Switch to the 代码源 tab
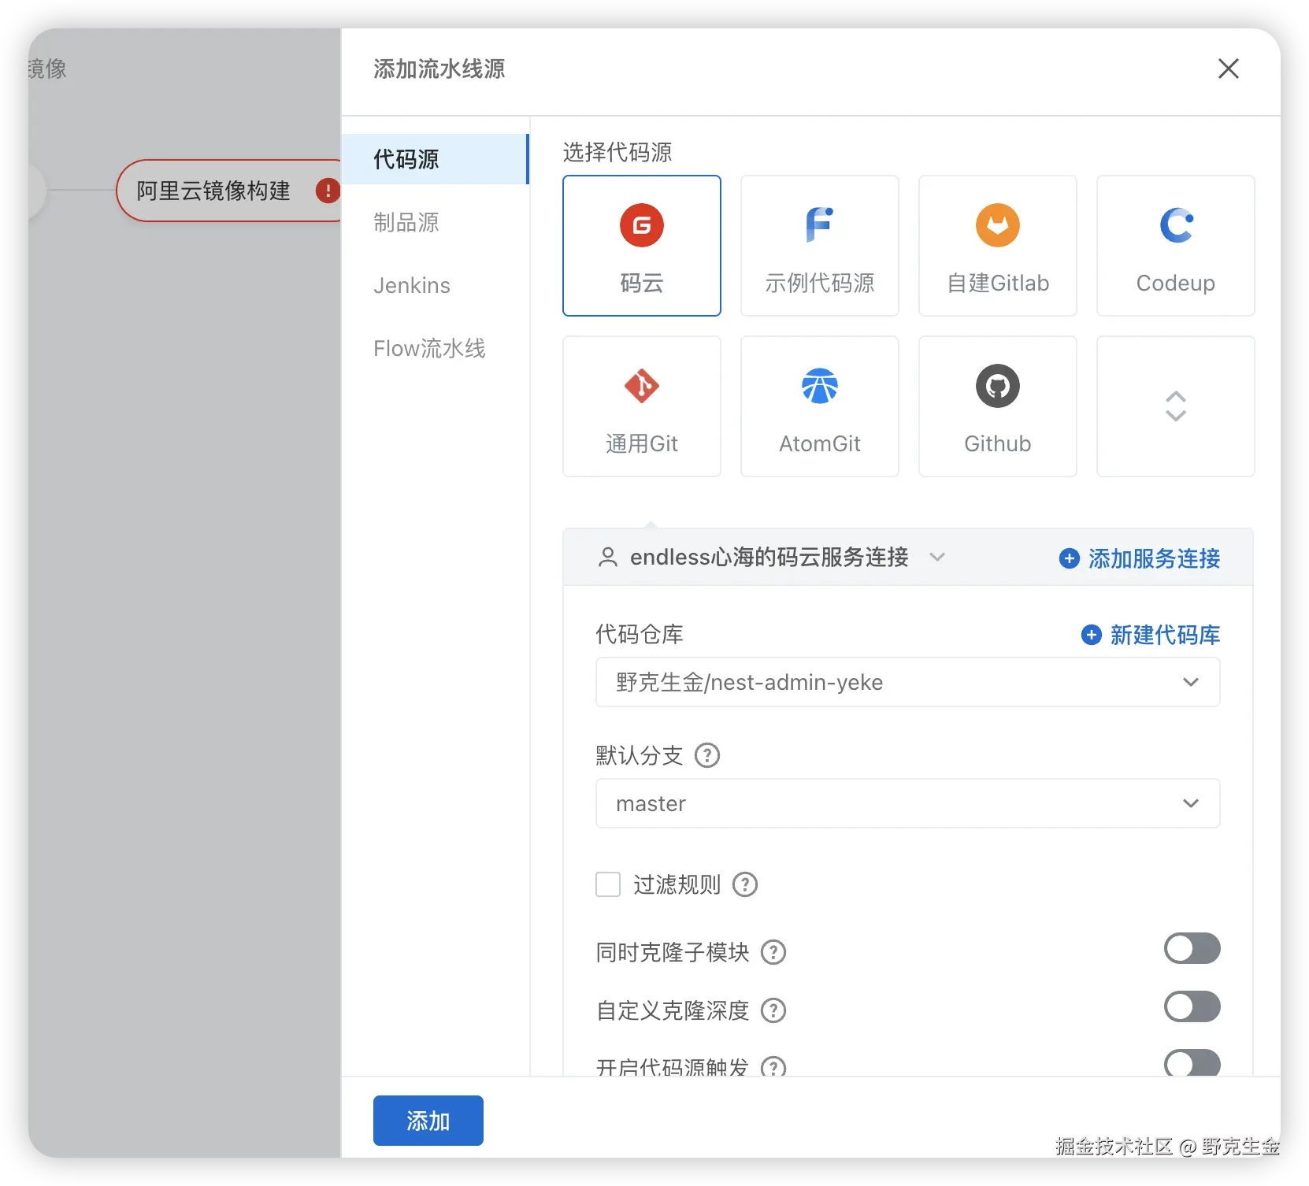 point(435,159)
